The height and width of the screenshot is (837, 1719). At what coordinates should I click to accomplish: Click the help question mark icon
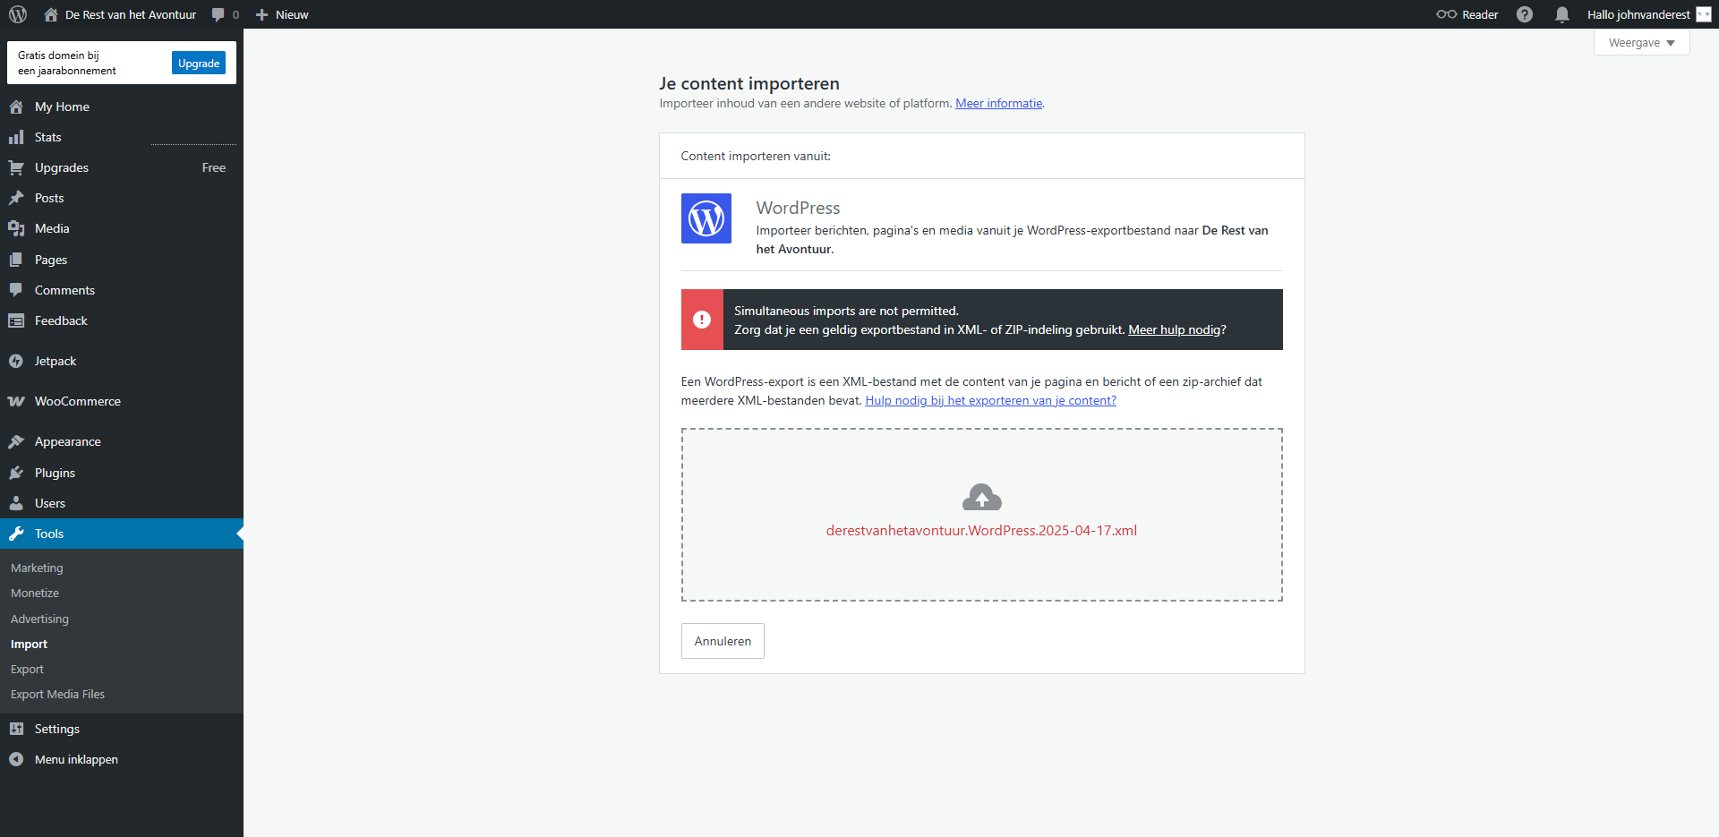(1525, 14)
